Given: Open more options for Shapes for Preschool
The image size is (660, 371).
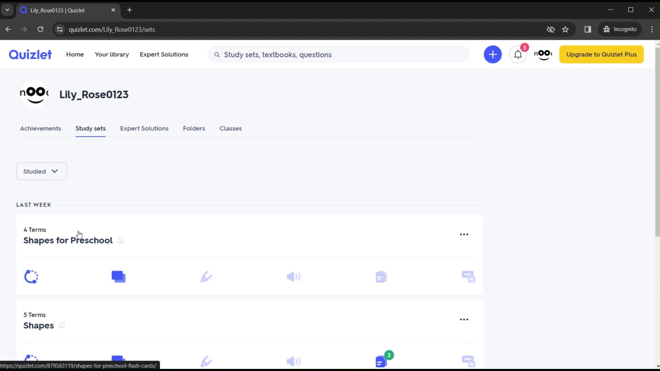Looking at the screenshot, I should click(464, 234).
